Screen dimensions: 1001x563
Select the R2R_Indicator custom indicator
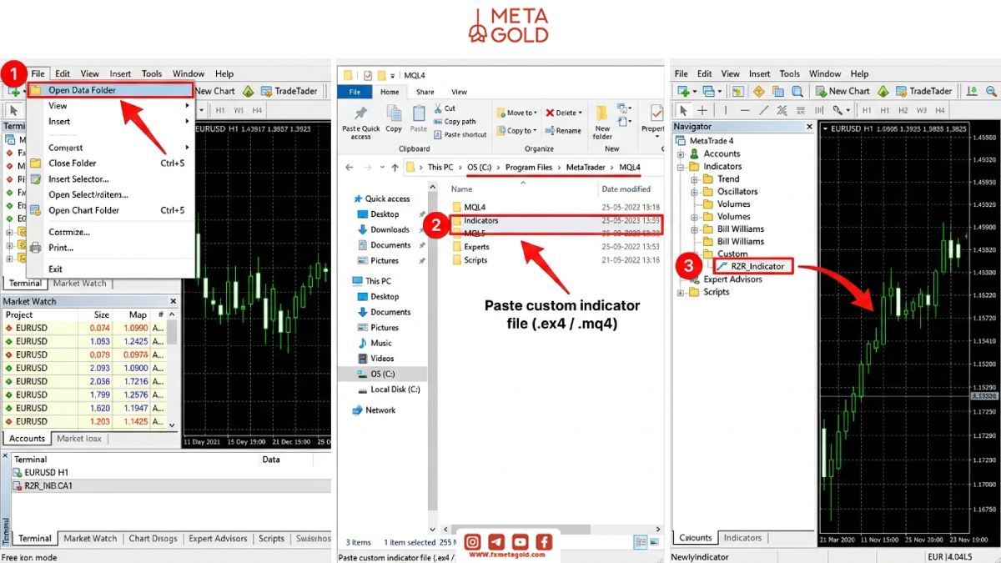click(750, 266)
